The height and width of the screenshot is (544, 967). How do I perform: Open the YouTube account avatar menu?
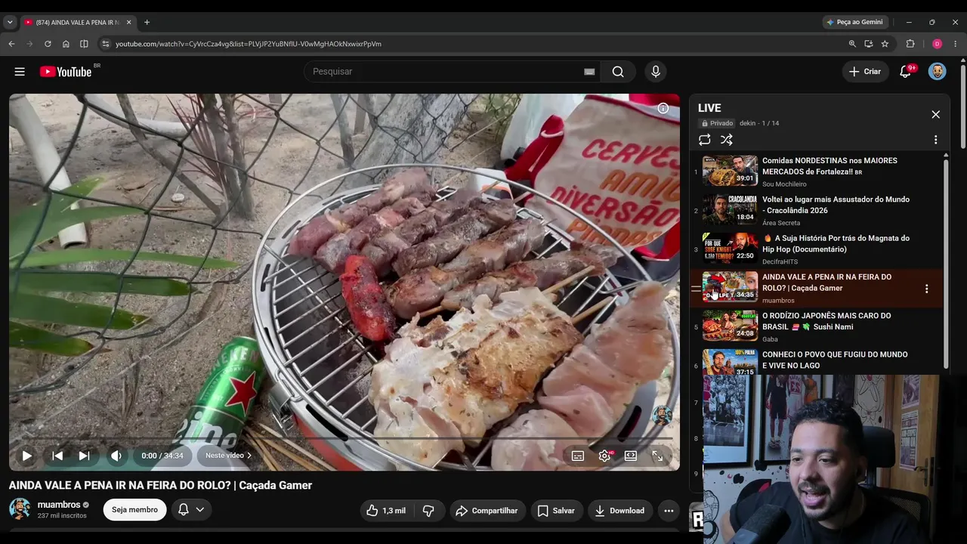tap(937, 72)
